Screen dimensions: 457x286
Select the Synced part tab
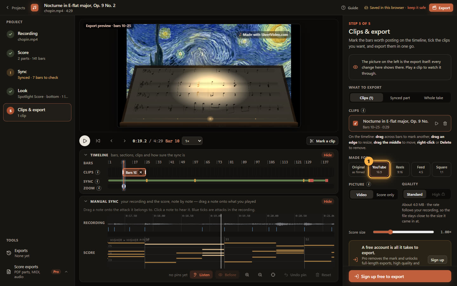tap(400, 98)
